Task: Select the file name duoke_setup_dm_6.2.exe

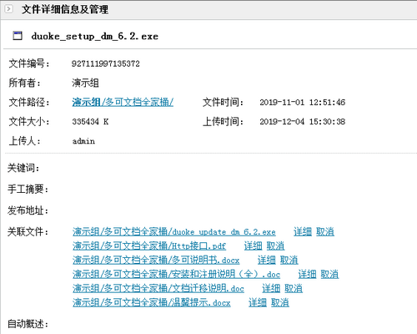Action: coord(95,36)
